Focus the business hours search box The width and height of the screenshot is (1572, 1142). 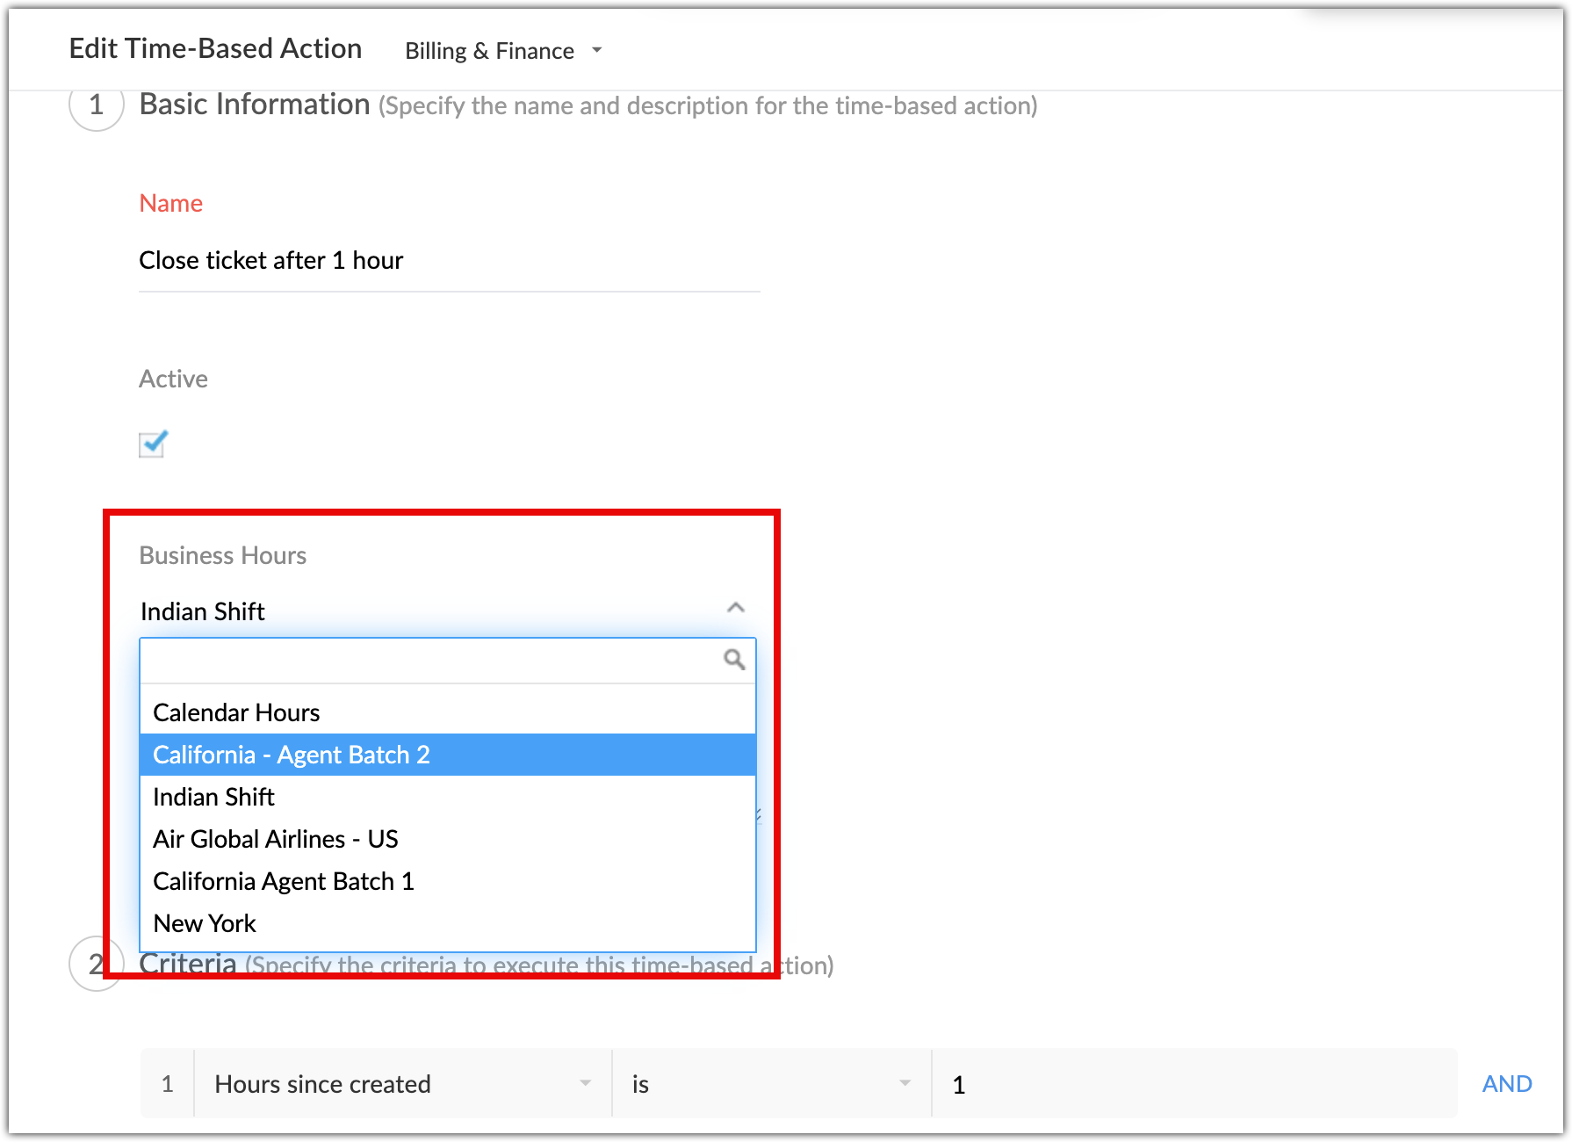[430, 661]
